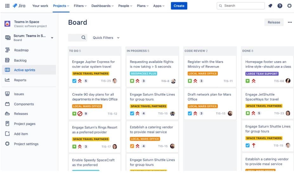
Task: Click the board's three-dot more options icon
Action: [290, 23]
